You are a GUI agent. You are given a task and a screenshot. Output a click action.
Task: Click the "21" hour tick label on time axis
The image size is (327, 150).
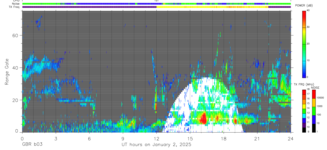pyautogui.click(x=257, y=138)
